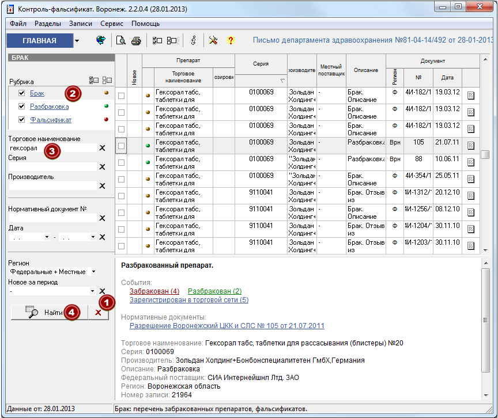Open settings tools icon in toolbar

point(213,40)
